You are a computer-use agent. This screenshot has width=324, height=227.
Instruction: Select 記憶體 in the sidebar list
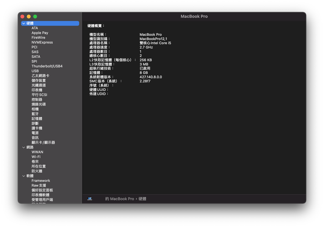pos(37,118)
